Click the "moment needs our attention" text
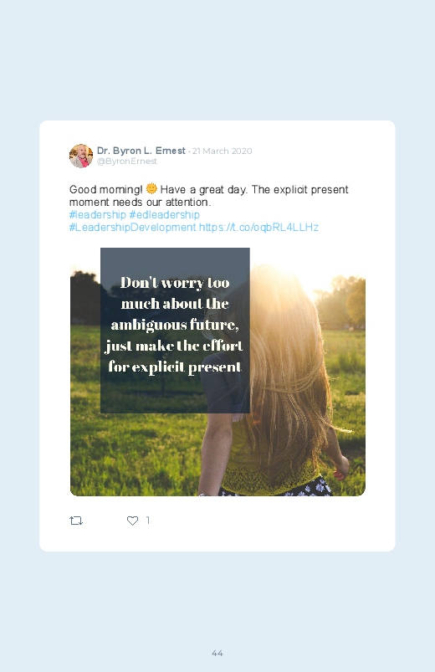Screen dimensions: 435x672 coord(140,202)
